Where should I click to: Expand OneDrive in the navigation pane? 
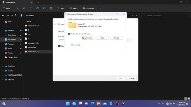(x=2, y=66)
